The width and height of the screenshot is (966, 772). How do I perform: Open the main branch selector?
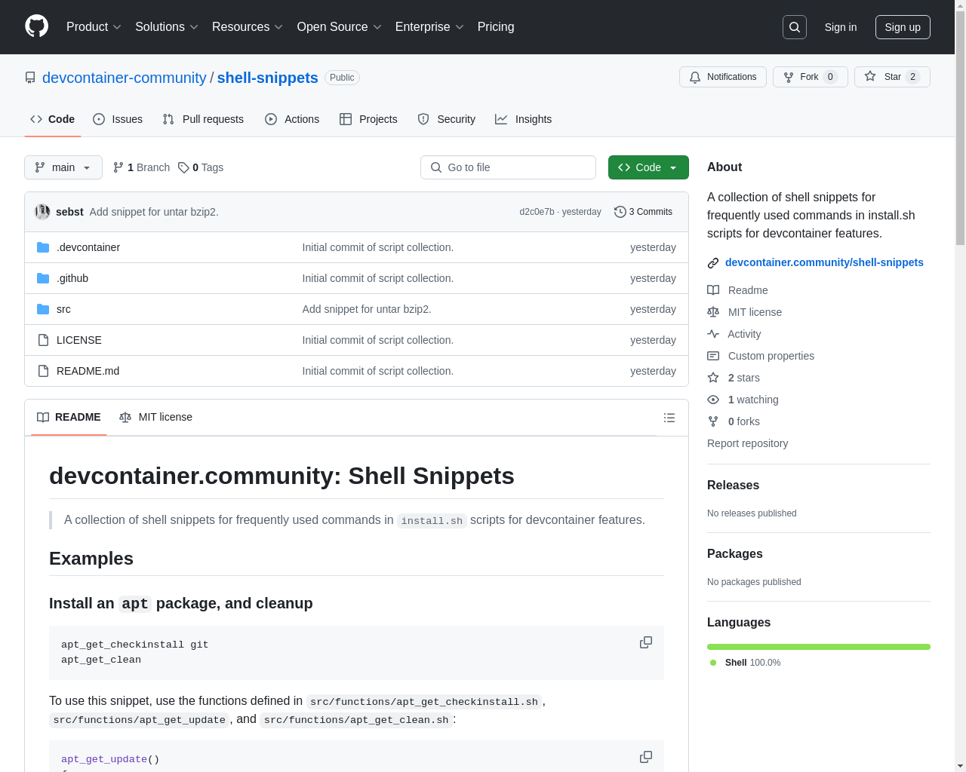(x=63, y=167)
